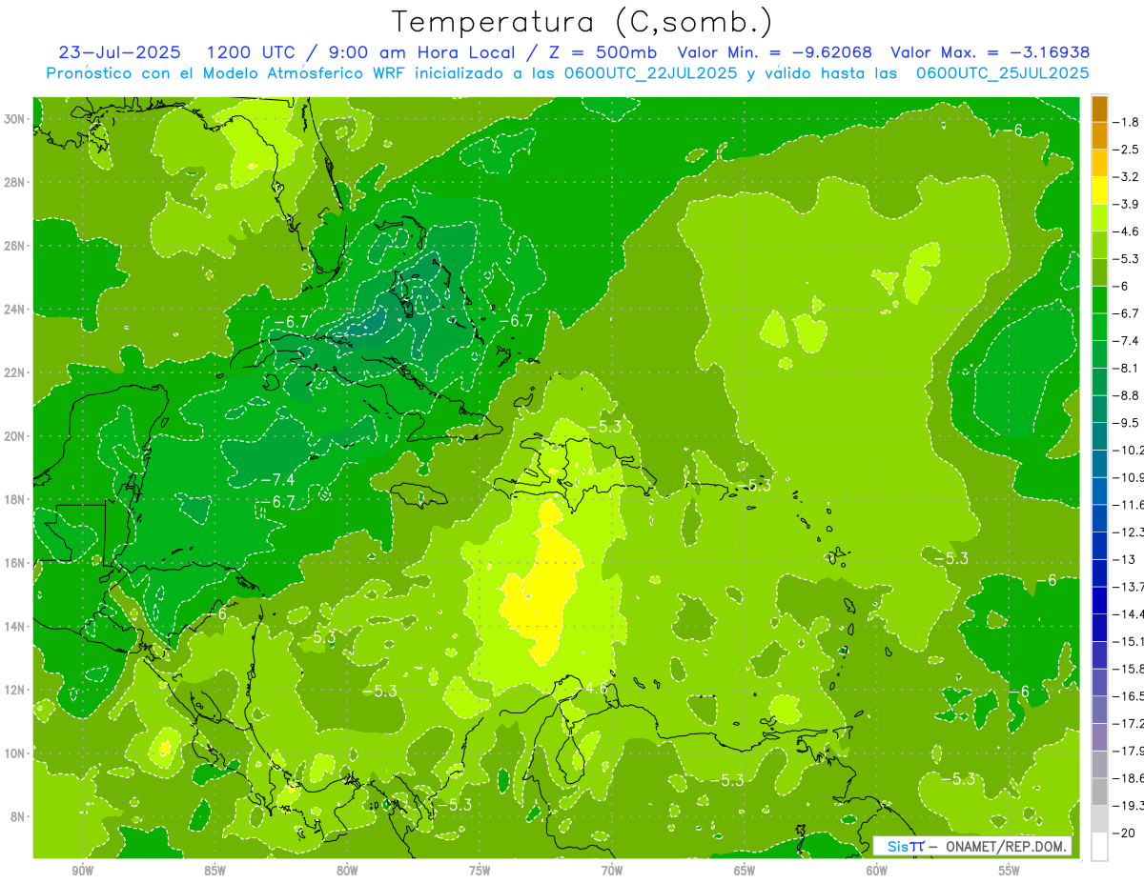
Task: Click the -8.1 colorbar legend value
Action: (x=1127, y=368)
